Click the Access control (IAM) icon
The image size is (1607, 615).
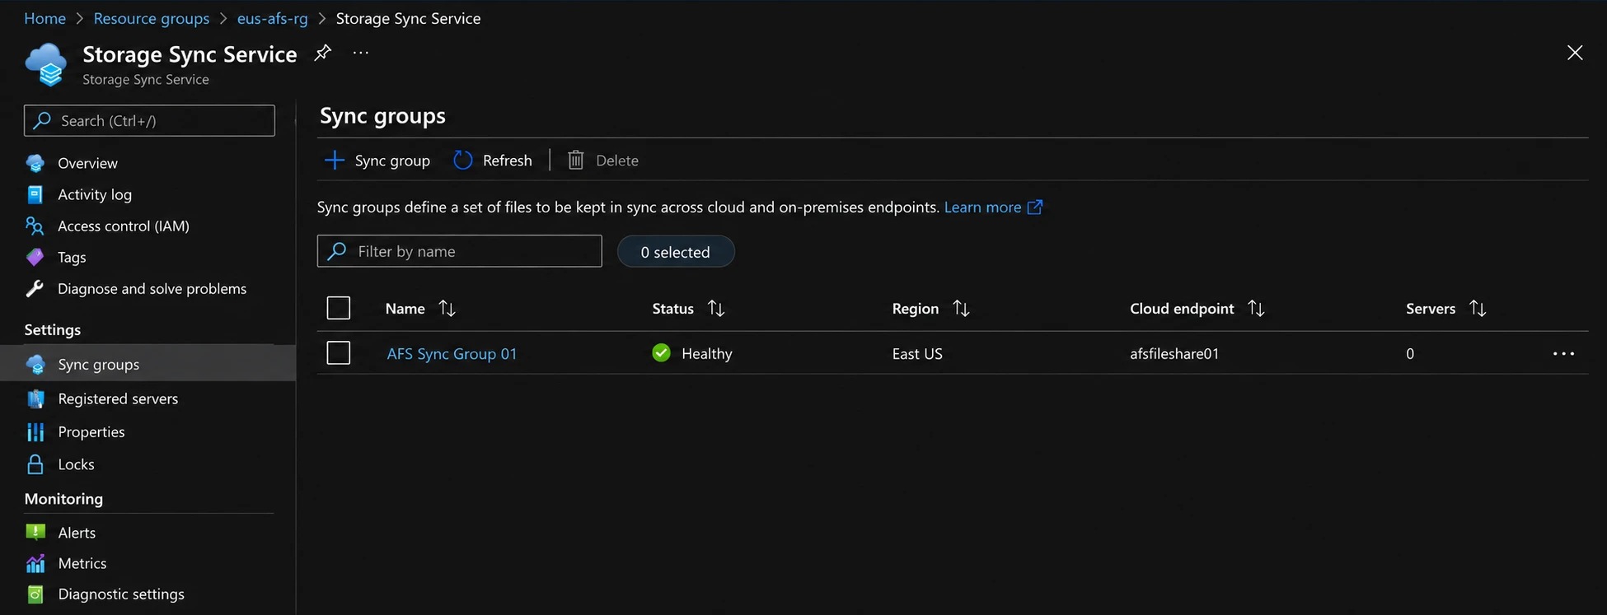point(35,226)
